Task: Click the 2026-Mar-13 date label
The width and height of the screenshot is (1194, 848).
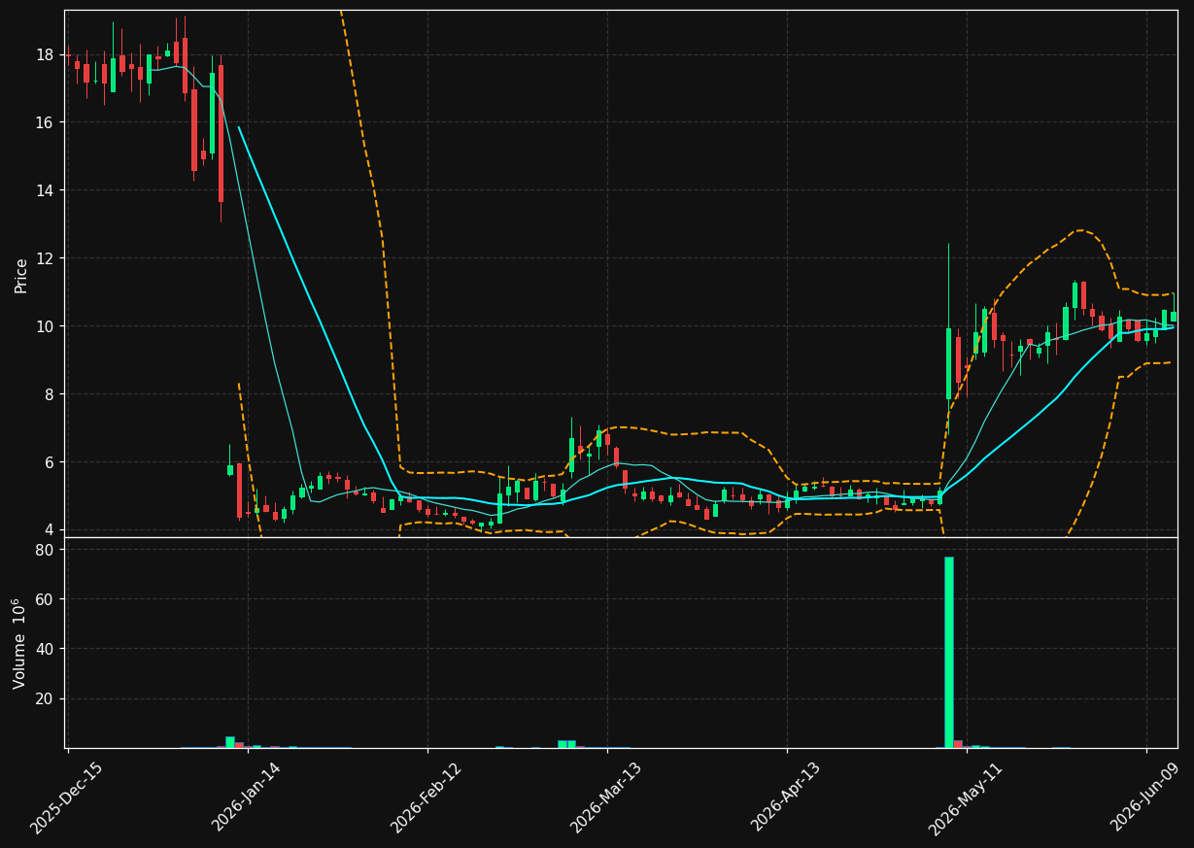Action: 606,798
